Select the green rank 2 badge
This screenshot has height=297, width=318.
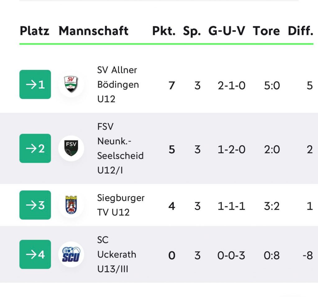35,148
